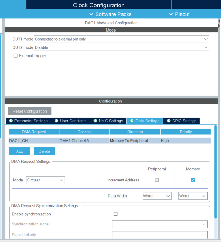Sort by the DMA Request column header
The image size is (221, 242).
(34, 132)
